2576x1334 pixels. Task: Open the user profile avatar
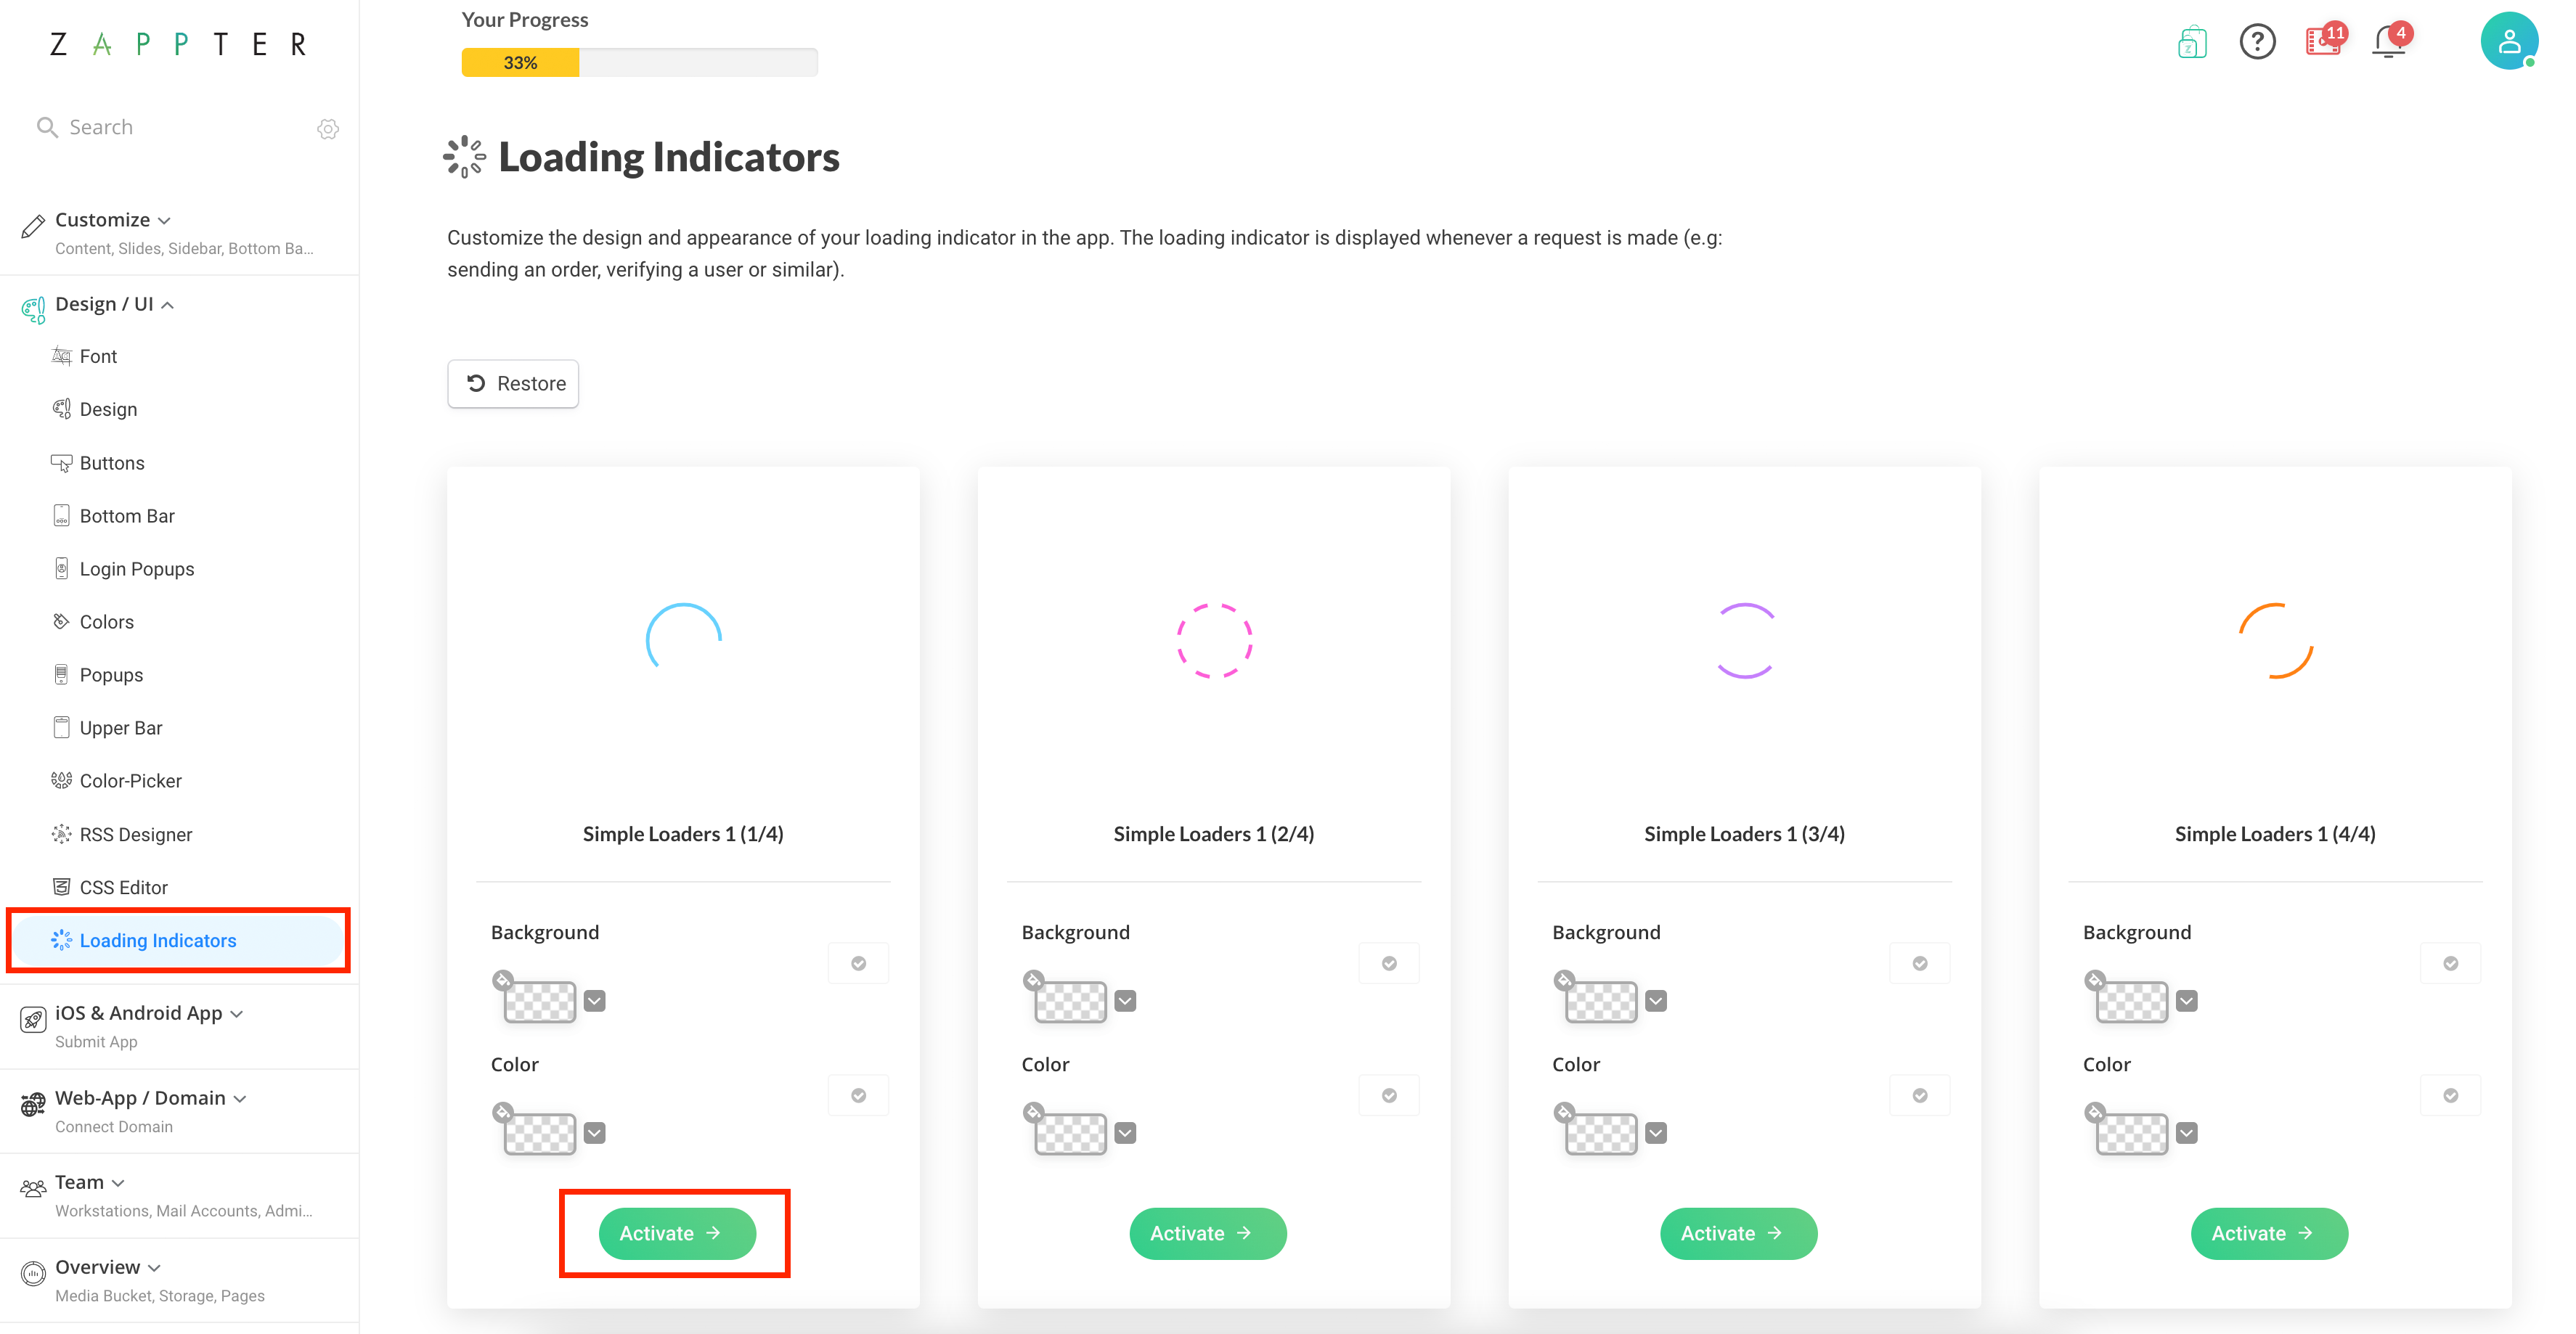[x=2509, y=41]
